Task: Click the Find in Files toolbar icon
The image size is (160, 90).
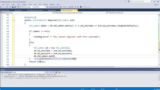Action: coord(65,7)
